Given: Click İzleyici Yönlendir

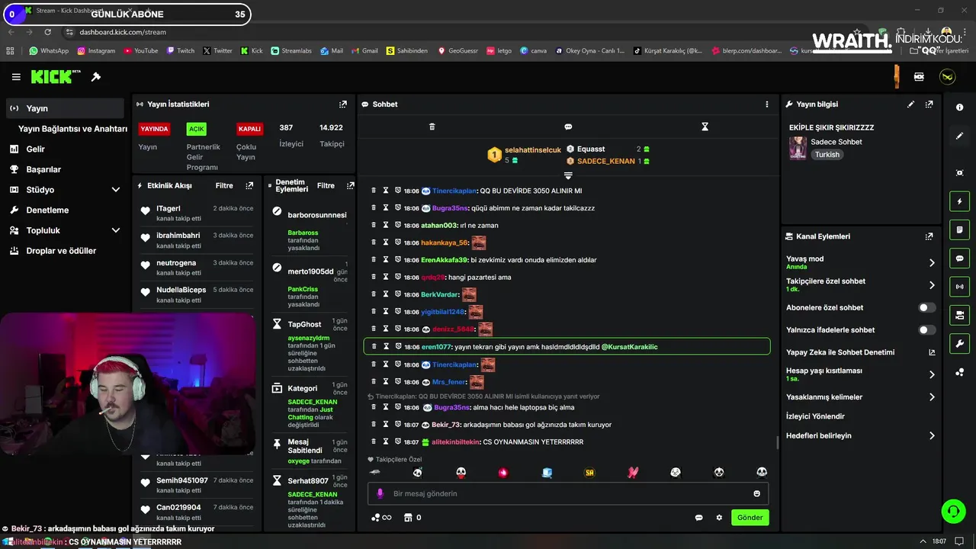Looking at the screenshot, I should (x=815, y=416).
